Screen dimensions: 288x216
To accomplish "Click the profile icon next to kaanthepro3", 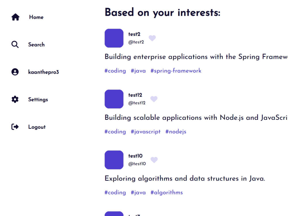I will tap(15, 72).
